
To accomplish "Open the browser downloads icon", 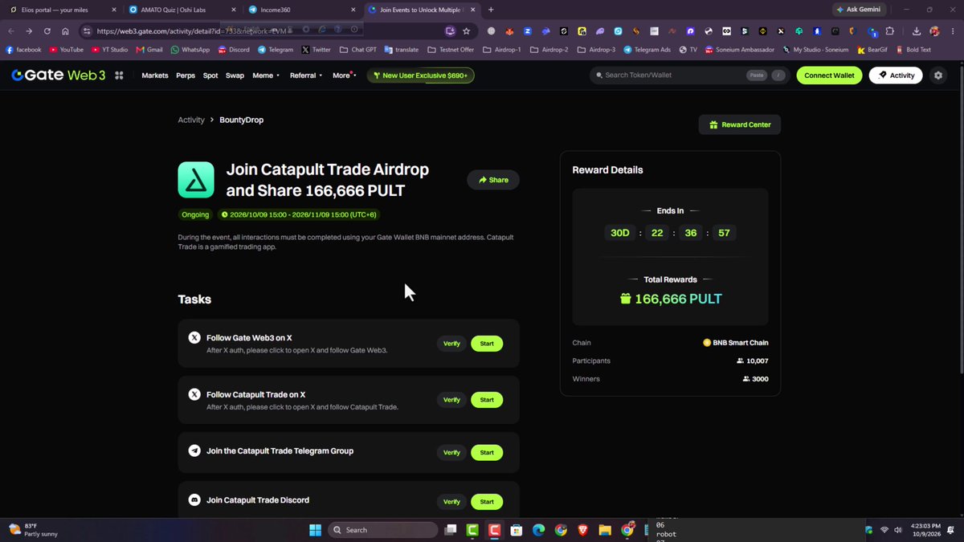I will [917, 31].
